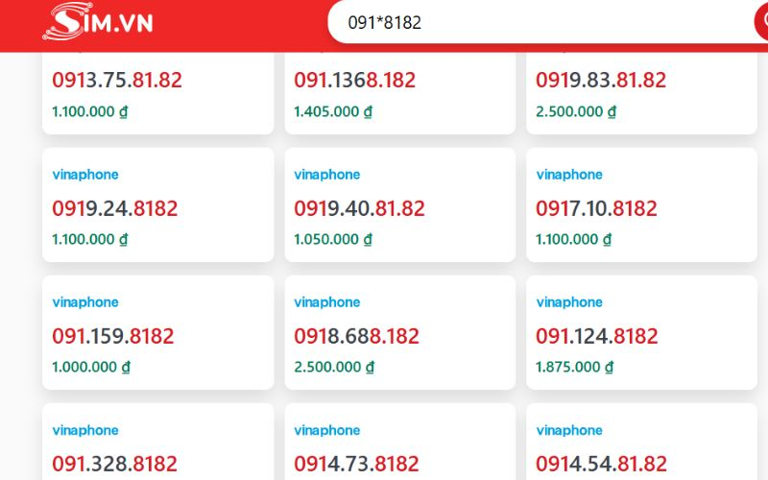Open SIM number 0919.83.81.82
Image resolution: width=768 pixels, height=480 pixels.
click(x=601, y=81)
